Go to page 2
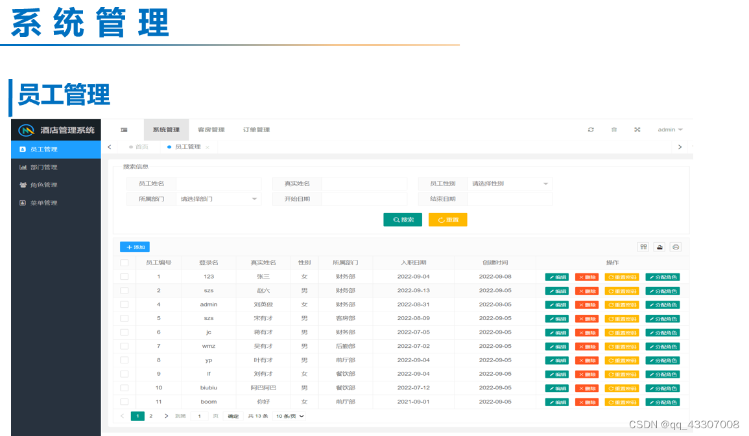This screenshot has width=749, height=436. point(151,416)
